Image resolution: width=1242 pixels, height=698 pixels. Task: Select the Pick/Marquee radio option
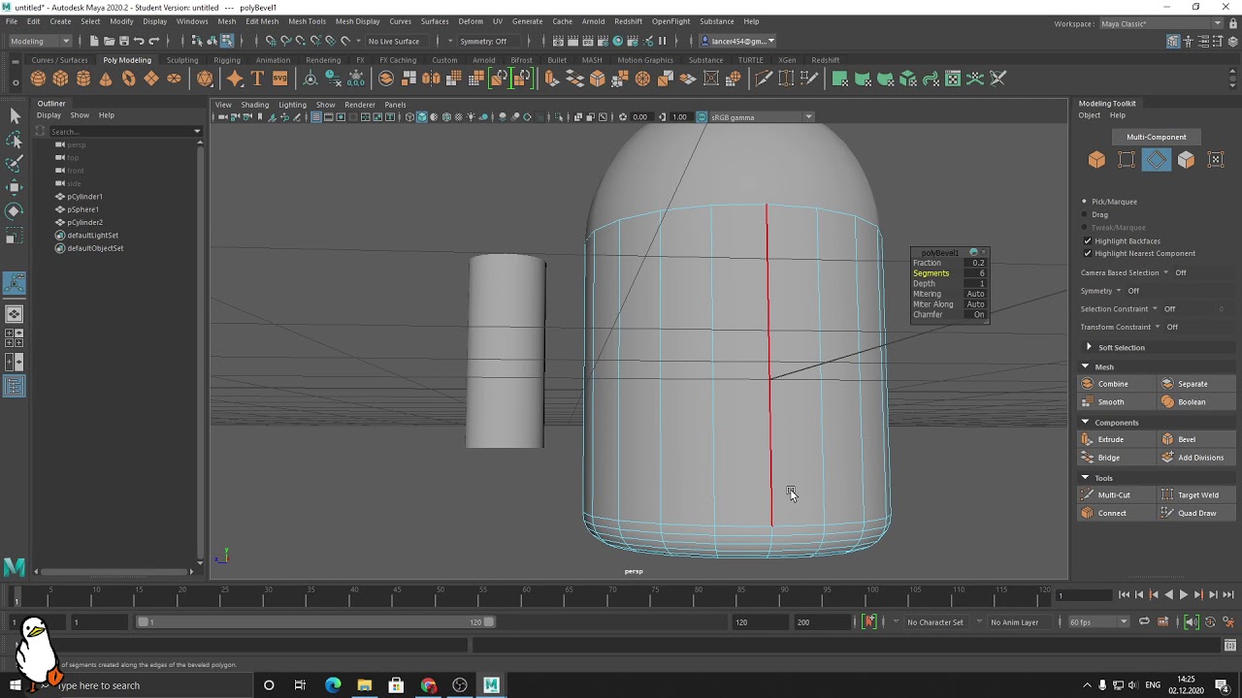click(x=1085, y=202)
